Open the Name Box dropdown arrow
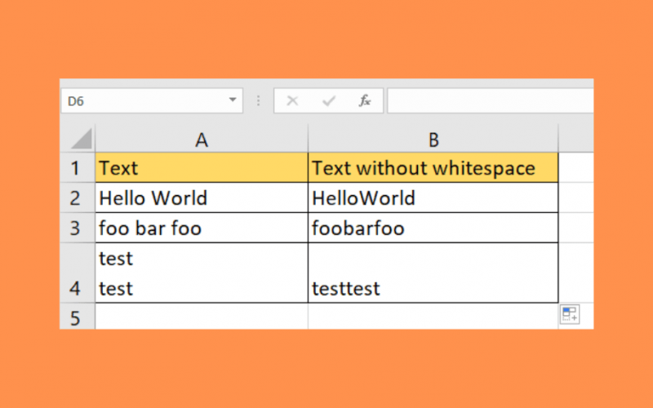This screenshot has height=408, width=653. point(233,100)
